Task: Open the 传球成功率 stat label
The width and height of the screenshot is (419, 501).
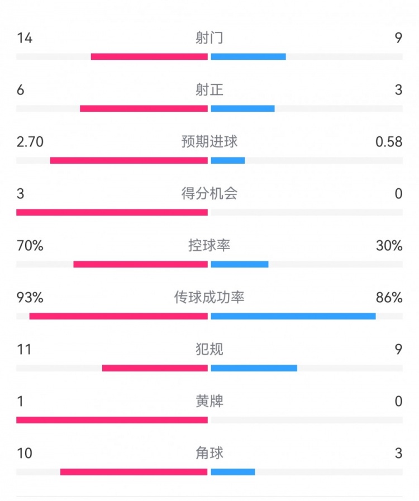Action: (209, 298)
